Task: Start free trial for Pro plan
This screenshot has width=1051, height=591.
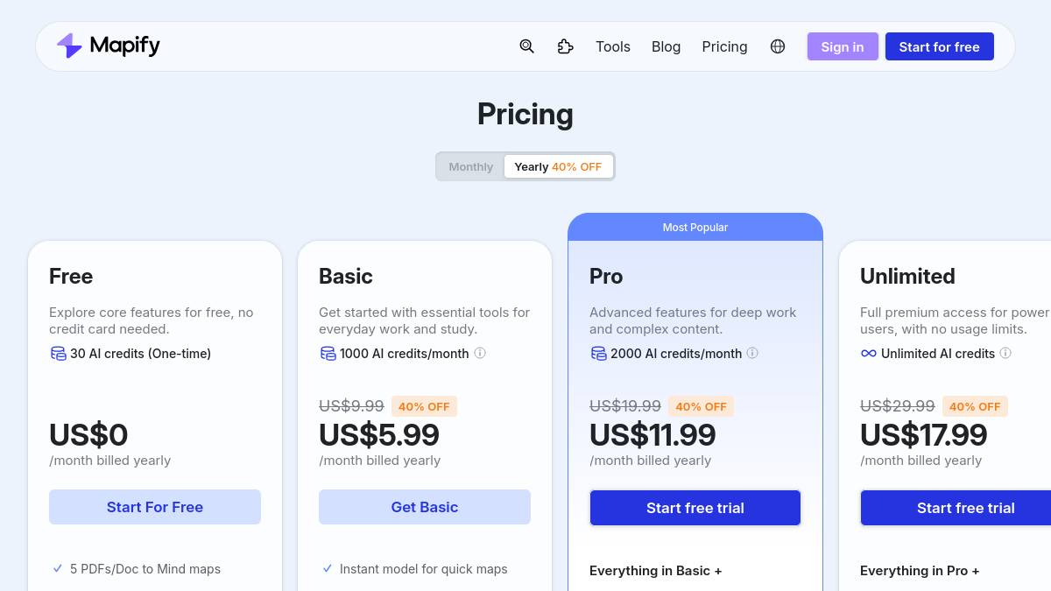Action: coord(695,508)
